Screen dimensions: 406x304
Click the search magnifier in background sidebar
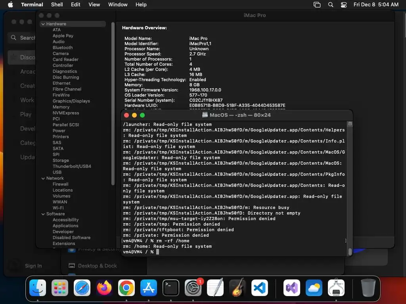[13, 38]
